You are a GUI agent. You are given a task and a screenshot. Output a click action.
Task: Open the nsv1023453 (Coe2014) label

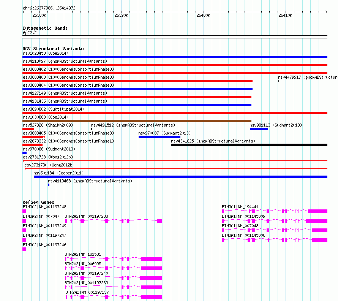click(46, 53)
